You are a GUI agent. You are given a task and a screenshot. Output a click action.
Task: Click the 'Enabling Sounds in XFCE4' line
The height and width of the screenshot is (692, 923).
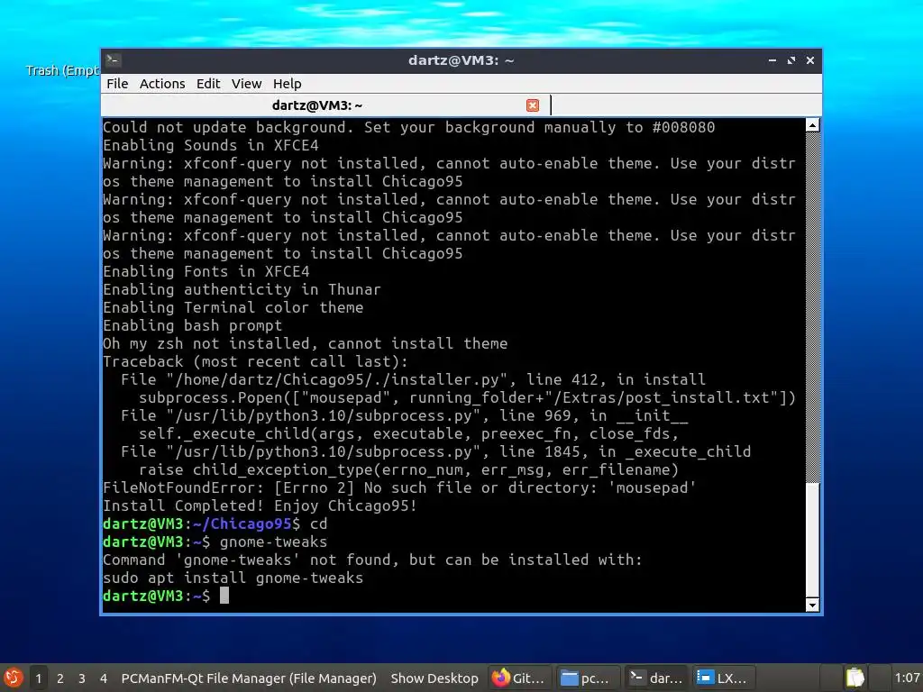click(x=211, y=145)
